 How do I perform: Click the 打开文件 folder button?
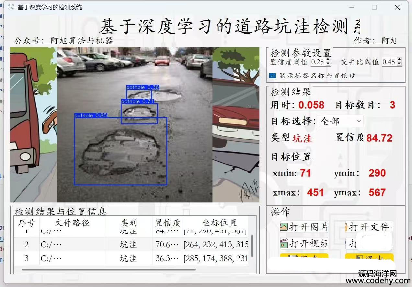click(x=369, y=227)
